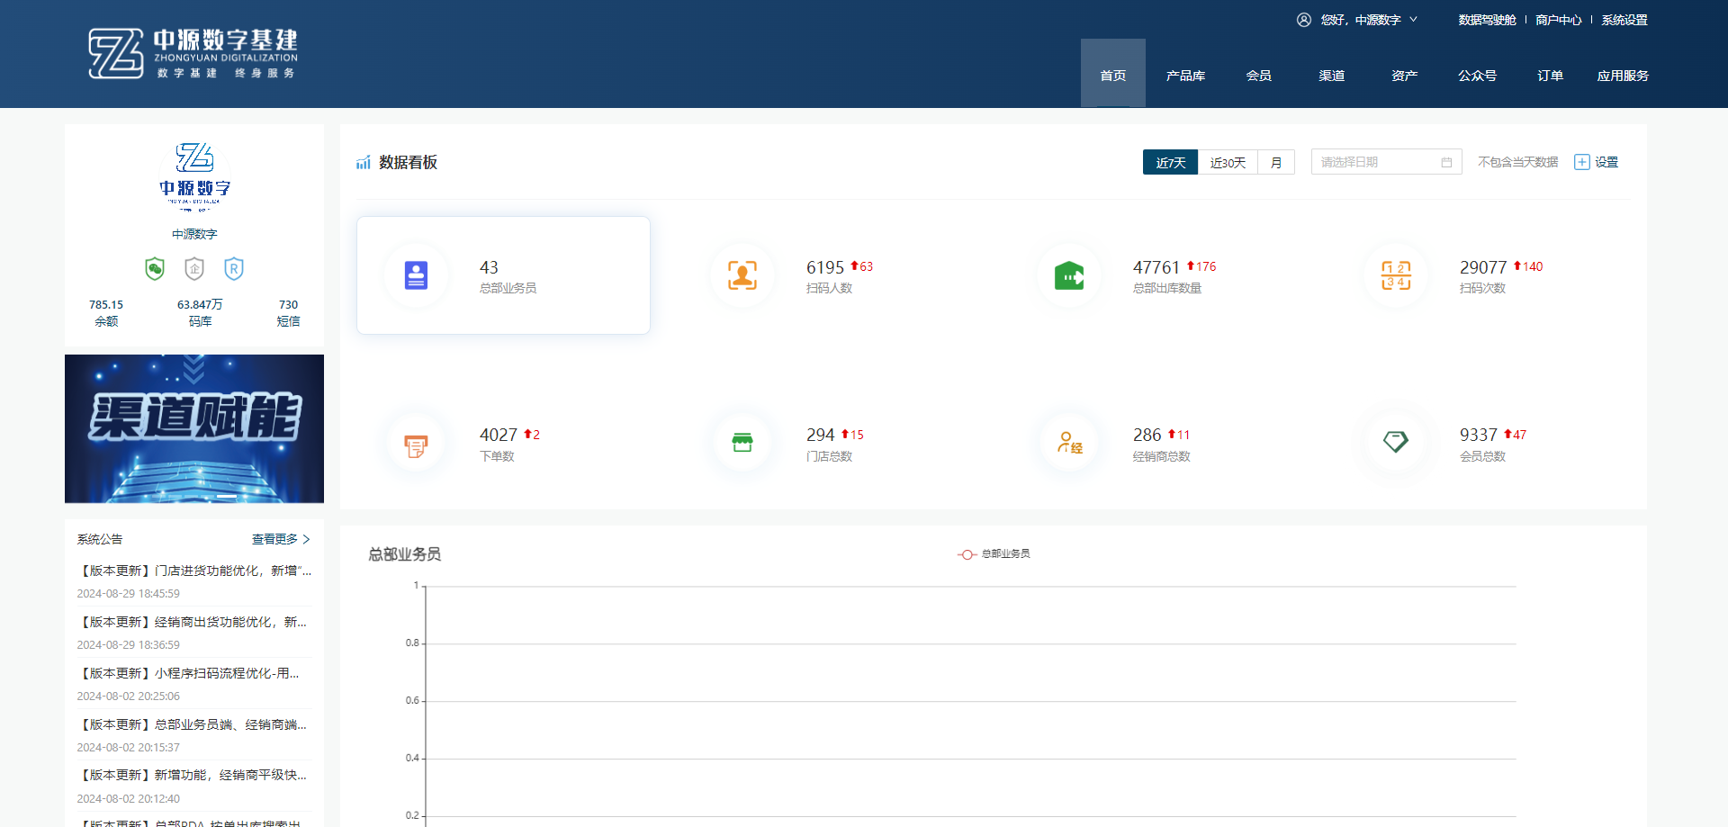Open 数据驾驶舱 link
Screen dimensions: 1728x827
1487,20
